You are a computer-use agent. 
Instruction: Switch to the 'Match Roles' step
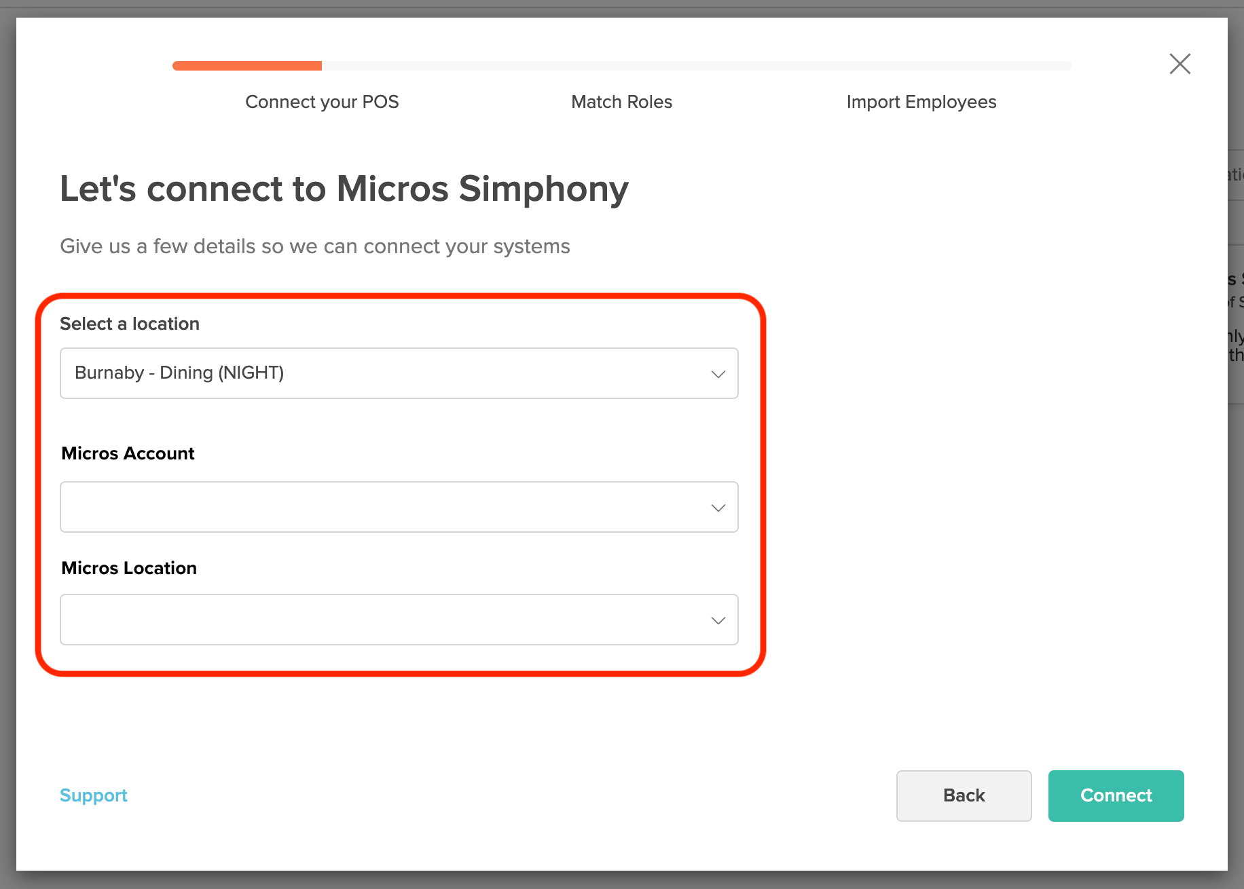point(621,102)
